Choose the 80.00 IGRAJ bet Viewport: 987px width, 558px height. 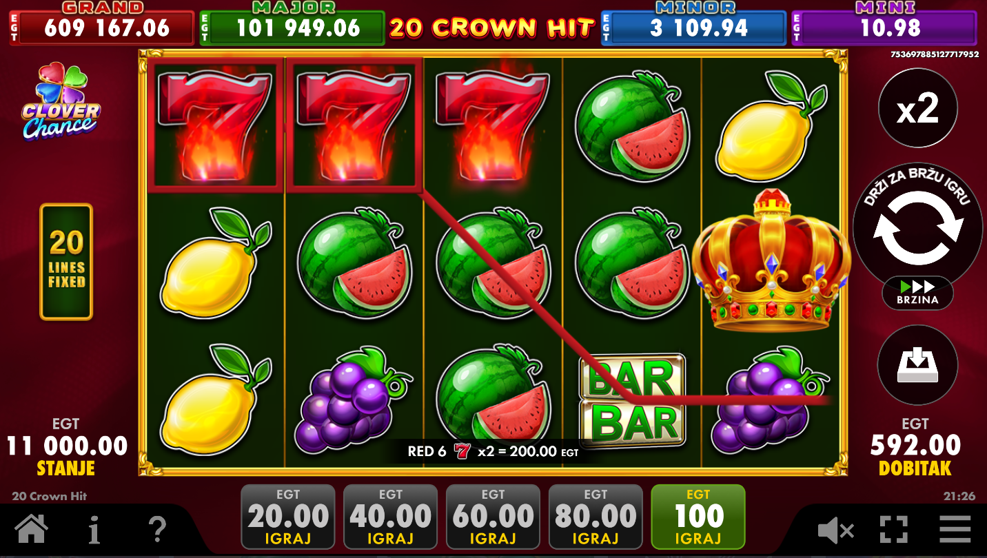pyautogui.click(x=596, y=517)
